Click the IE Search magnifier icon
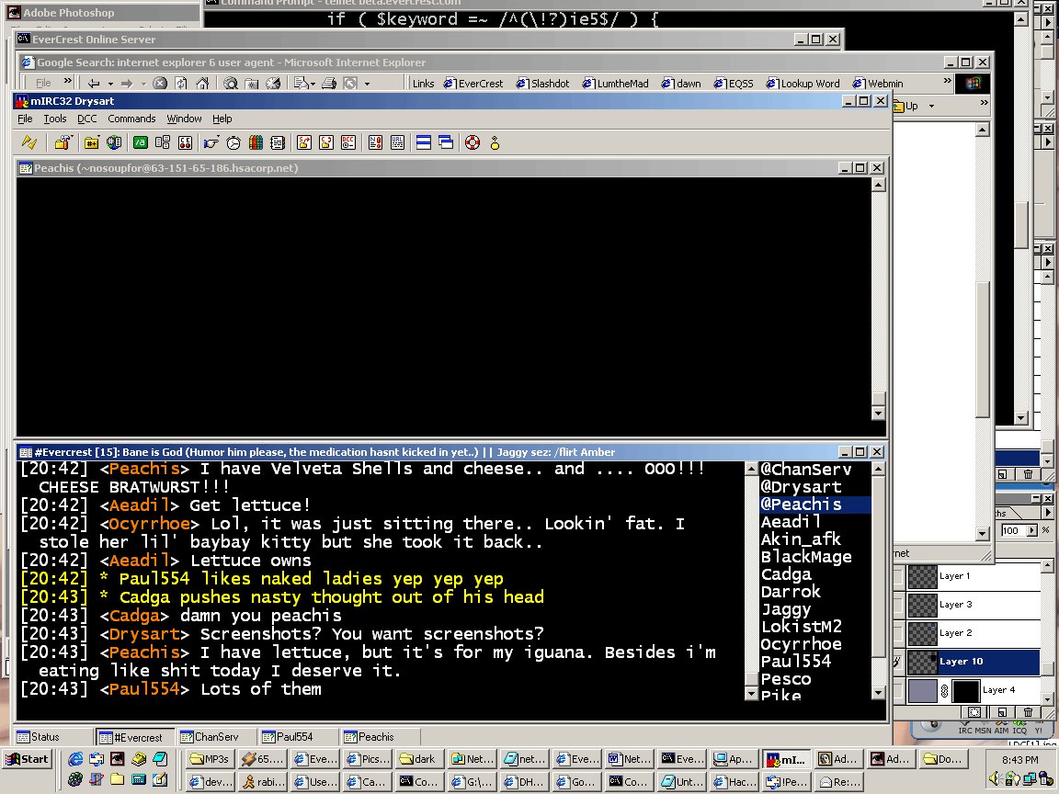Image resolution: width=1059 pixels, height=794 pixels. [x=231, y=83]
